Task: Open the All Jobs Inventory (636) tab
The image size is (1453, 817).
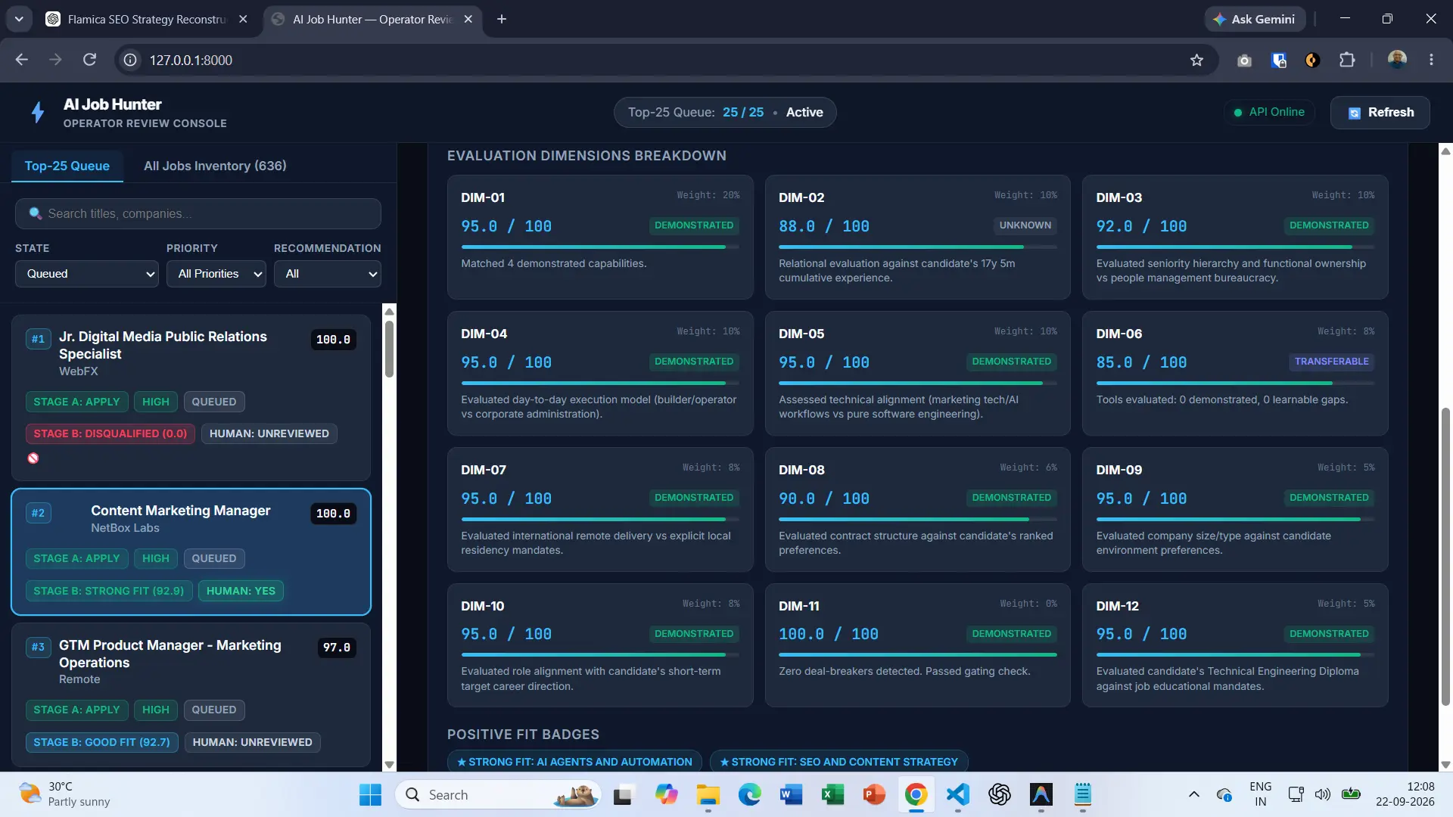Action: tap(215, 166)
